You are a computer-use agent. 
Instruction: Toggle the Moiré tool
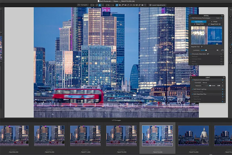point(191,61)
